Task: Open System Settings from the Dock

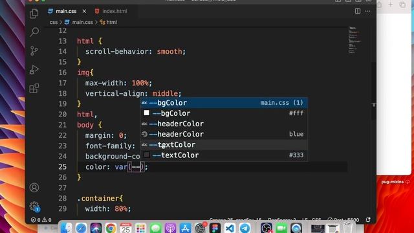Action: pos(201,228)
